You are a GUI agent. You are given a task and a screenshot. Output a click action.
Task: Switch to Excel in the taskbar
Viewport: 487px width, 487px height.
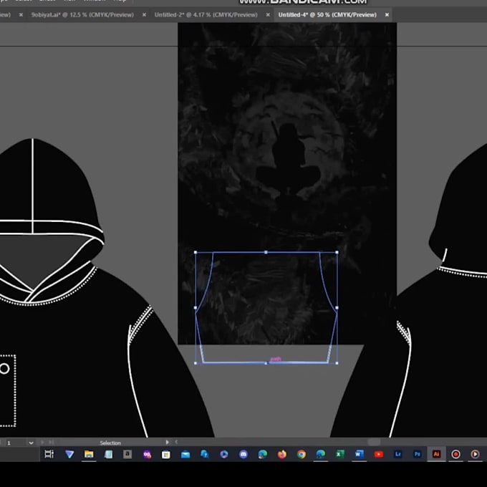tap(339, 454)
